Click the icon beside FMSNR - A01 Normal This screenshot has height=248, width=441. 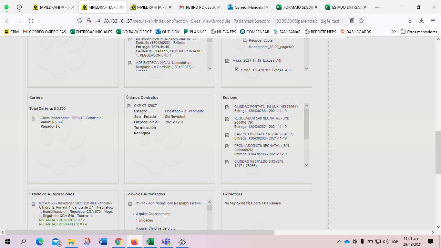click(x=130, y=204)
